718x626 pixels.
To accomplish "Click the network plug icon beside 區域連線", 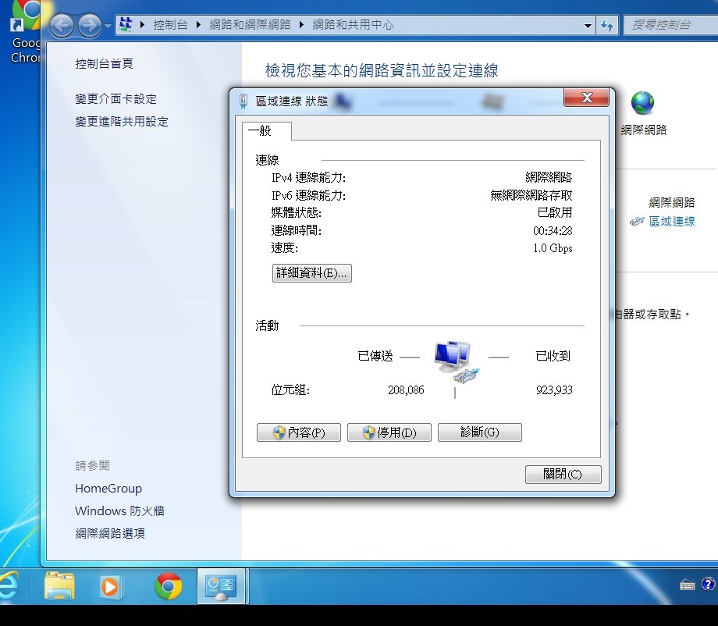I will (x=637, y=222).
